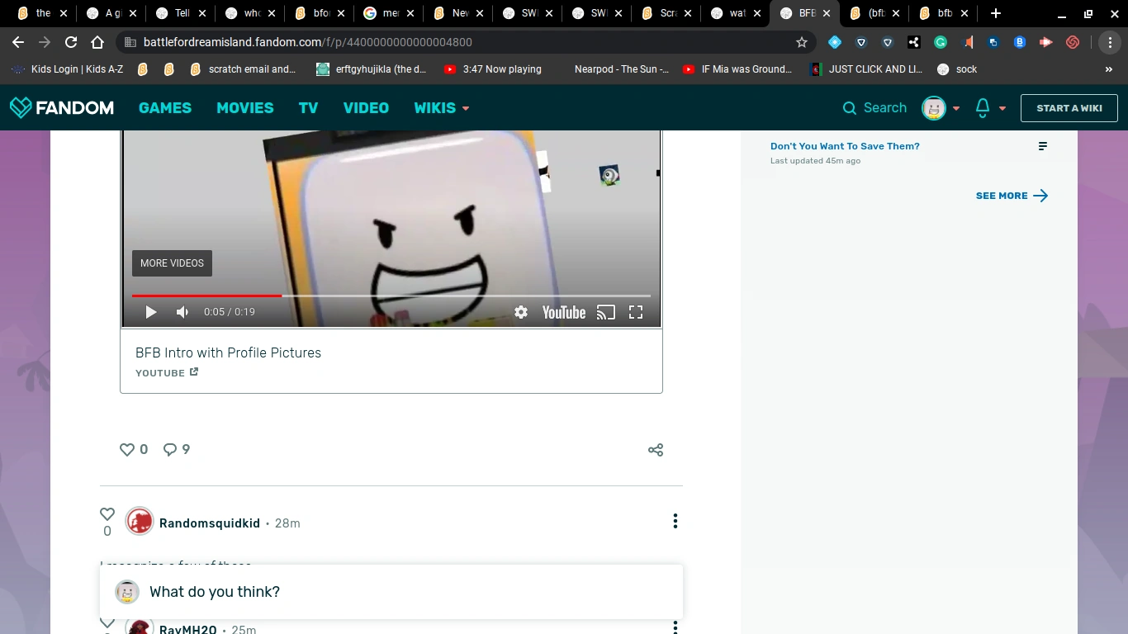Share the post

tap(656, 450)
